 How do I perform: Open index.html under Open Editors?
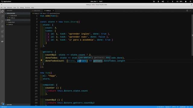pos(14,16)
